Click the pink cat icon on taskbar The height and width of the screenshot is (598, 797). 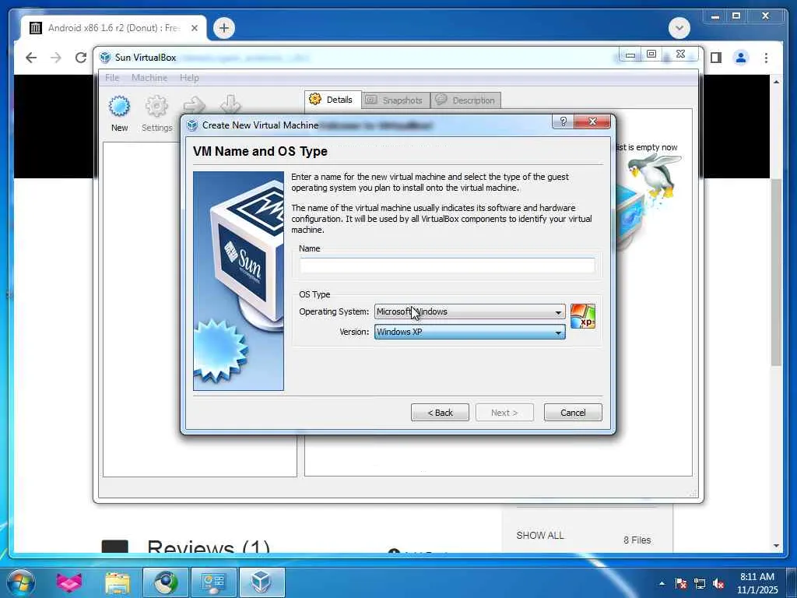(69, 582)
